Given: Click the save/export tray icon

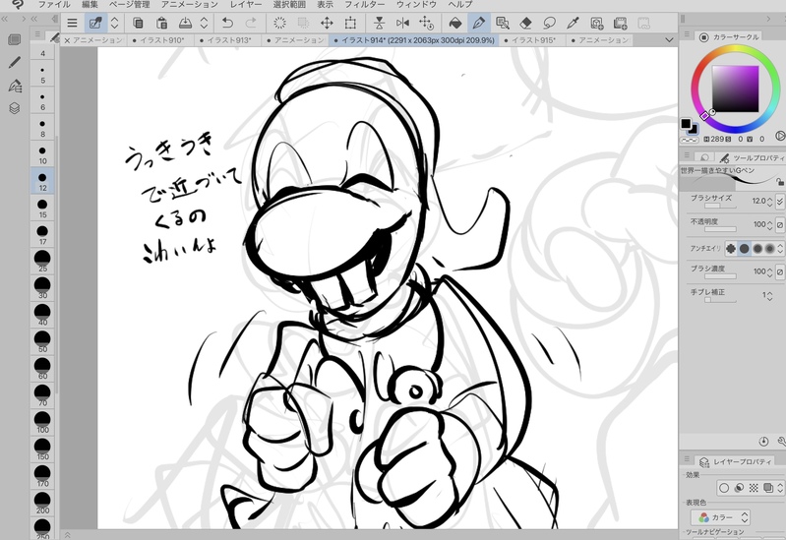Looking at the screenshot, I should (185, 23).
